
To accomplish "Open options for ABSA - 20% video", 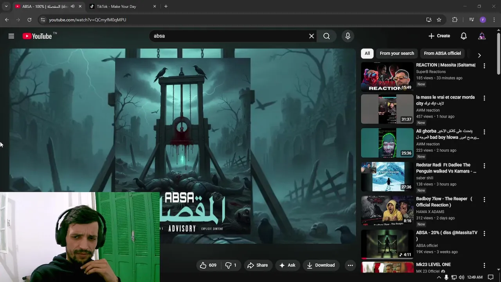I will 484,233.
